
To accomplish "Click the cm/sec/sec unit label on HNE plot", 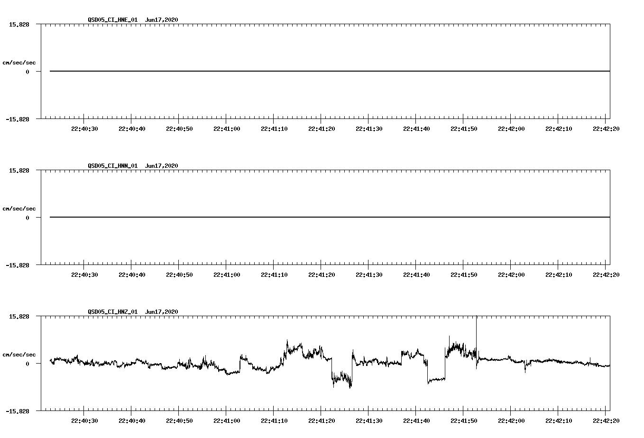I will click(x=19, y=63).
